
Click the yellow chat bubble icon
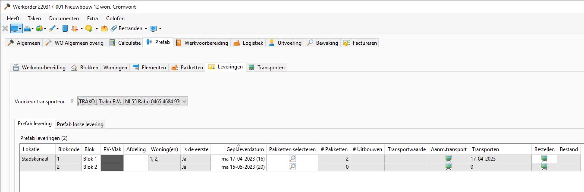88,28
